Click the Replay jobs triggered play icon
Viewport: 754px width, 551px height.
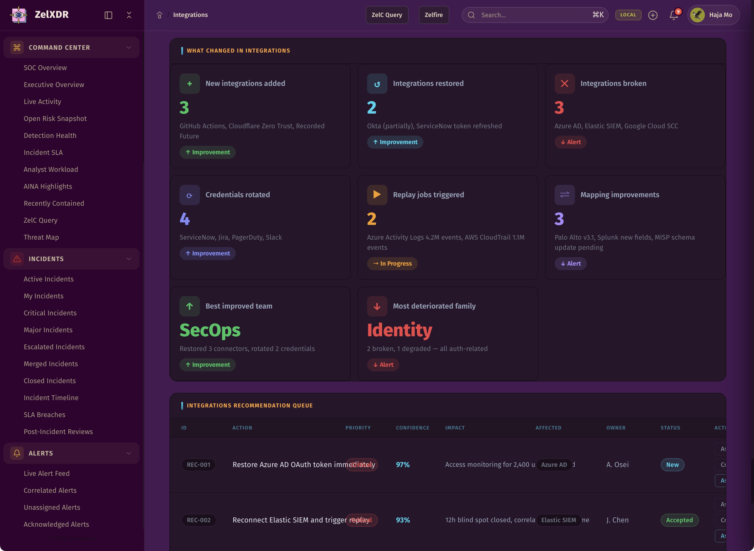377,195
